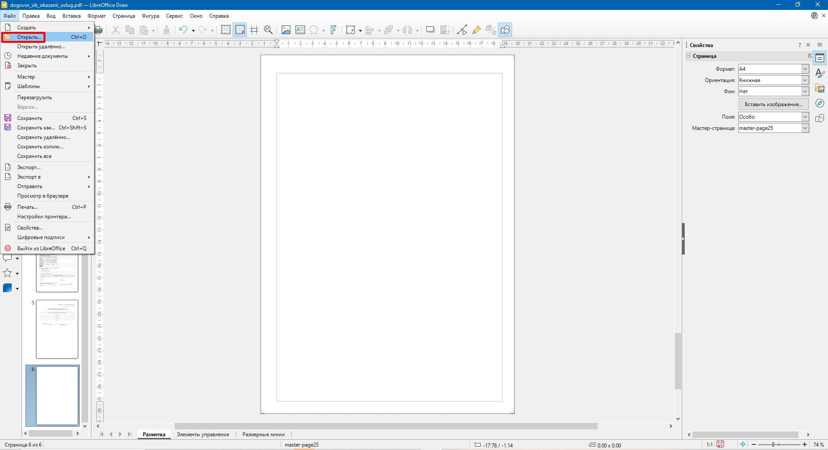This screenshot has width=828, height=450.
Task: Insert a text box icon
Action: coord(300,30)
